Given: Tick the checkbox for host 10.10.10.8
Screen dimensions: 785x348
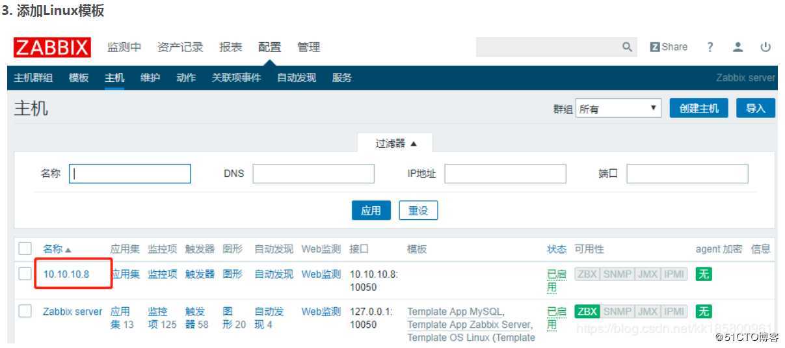Looking at the screenshot, I should (x=25, y=274).
